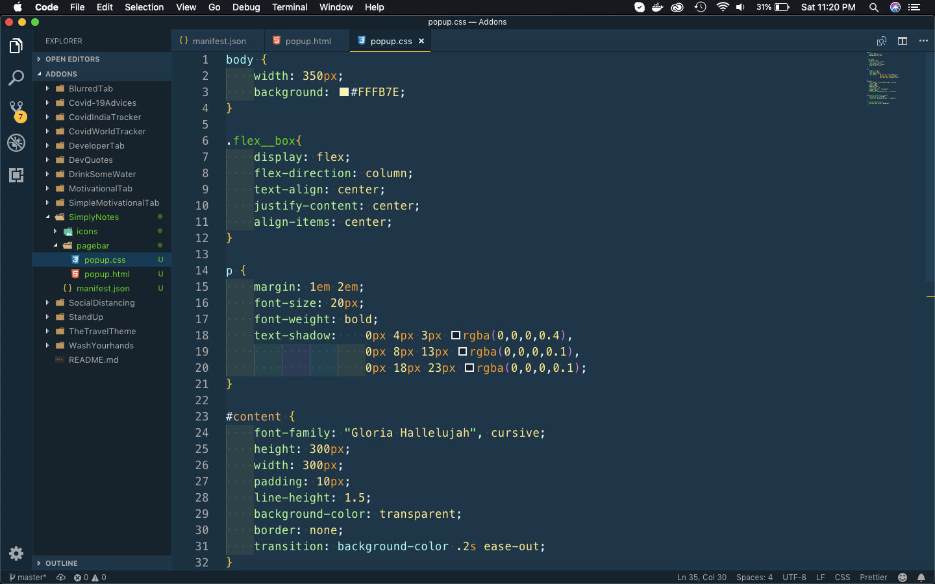Screen dimensions: 935x584
Task: Click rgba(0,0,0,0.4) color swatch on line 18
Action: click(x=456, y=335)
